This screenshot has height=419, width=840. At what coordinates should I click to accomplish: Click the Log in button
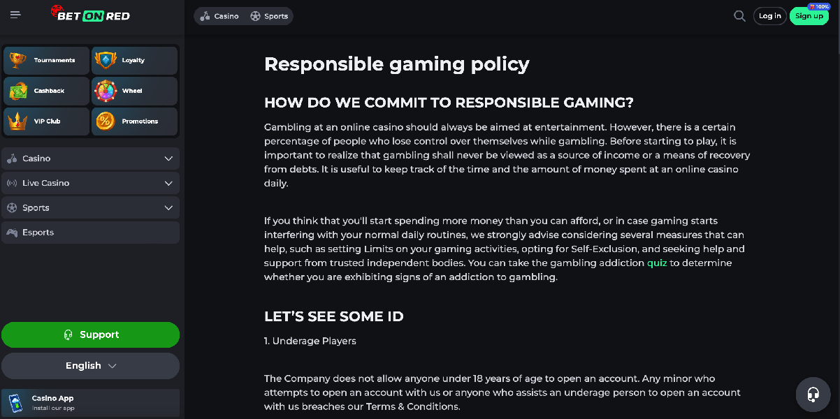point(770,16)
